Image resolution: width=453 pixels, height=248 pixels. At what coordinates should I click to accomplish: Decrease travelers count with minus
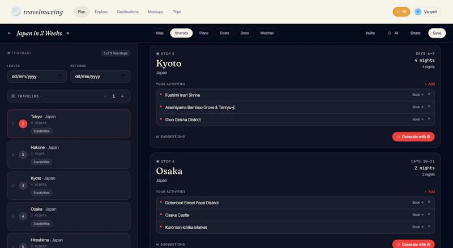(105, 96)
